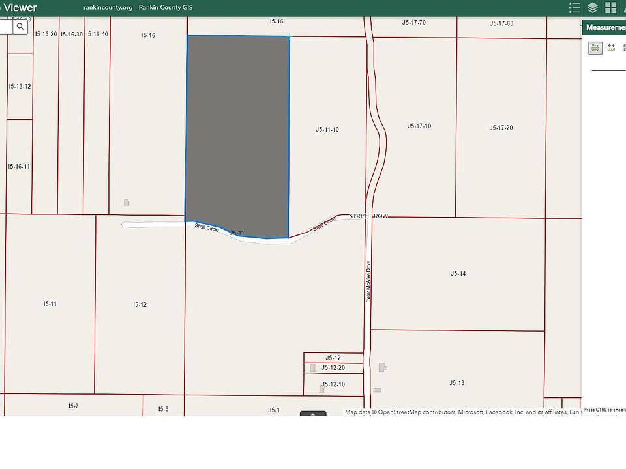
Task: Click the Peter McAfee Drive road label
Action: [368, 281]
